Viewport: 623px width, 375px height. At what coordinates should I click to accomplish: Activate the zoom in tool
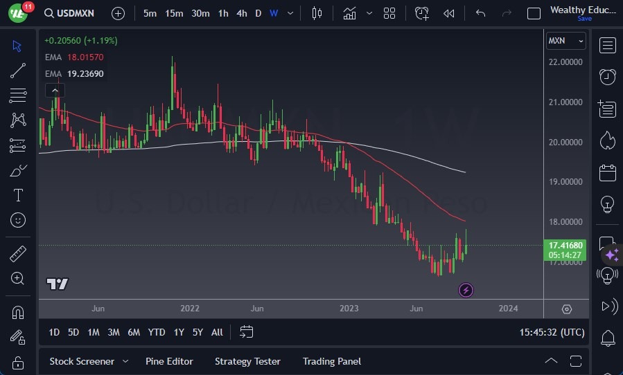pyautogui.click(x=17, y=279)
